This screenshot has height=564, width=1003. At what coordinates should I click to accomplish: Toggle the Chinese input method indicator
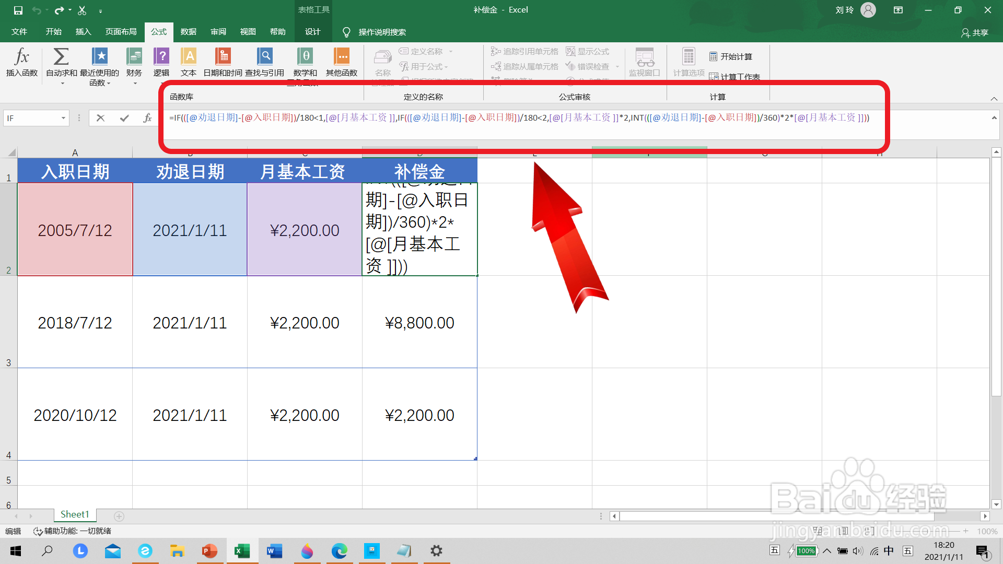pyautogui.click(x=889, y=550)
